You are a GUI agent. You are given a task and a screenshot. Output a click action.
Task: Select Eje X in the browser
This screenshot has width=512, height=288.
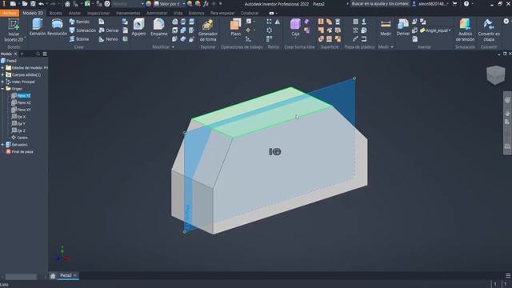(22, 117)
